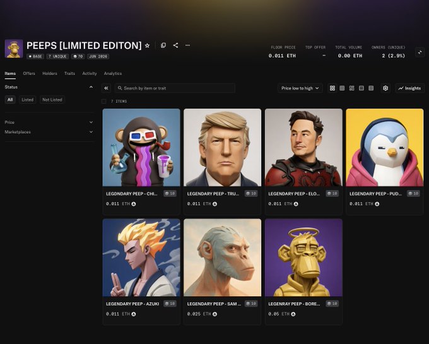Switch to the Holders tab
Image resolution: width=429 pixels, height=344 pixels.
(50, 73)
